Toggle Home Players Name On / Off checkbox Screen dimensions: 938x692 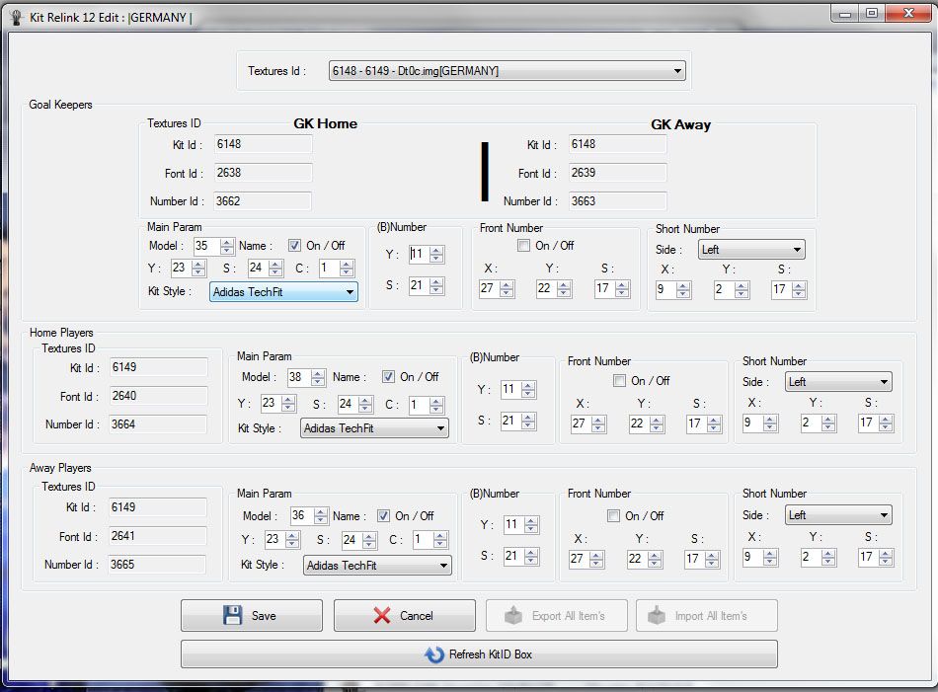[388, 376]
